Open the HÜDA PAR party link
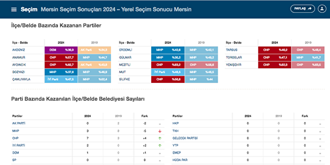The height and width of the screenshot is (165, 330). pyautogui.click(x=180, y=160)
